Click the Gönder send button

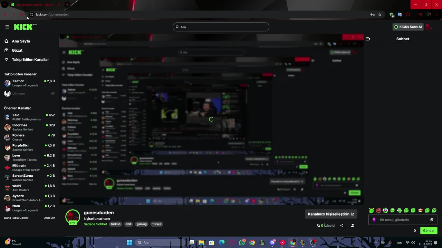[429, 231]
